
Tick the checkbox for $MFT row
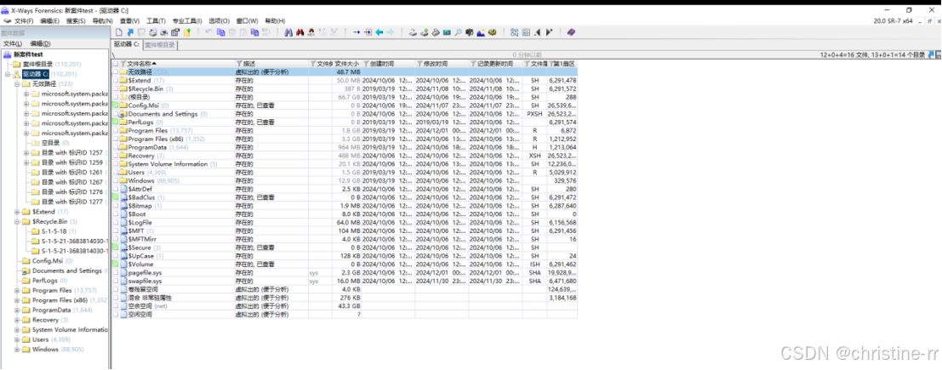point(116,231)
